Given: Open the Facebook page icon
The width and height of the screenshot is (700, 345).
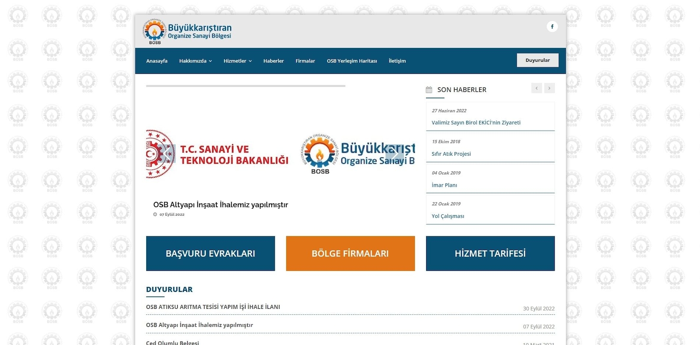Looking at the screenshot, I should tap(552, 27).
